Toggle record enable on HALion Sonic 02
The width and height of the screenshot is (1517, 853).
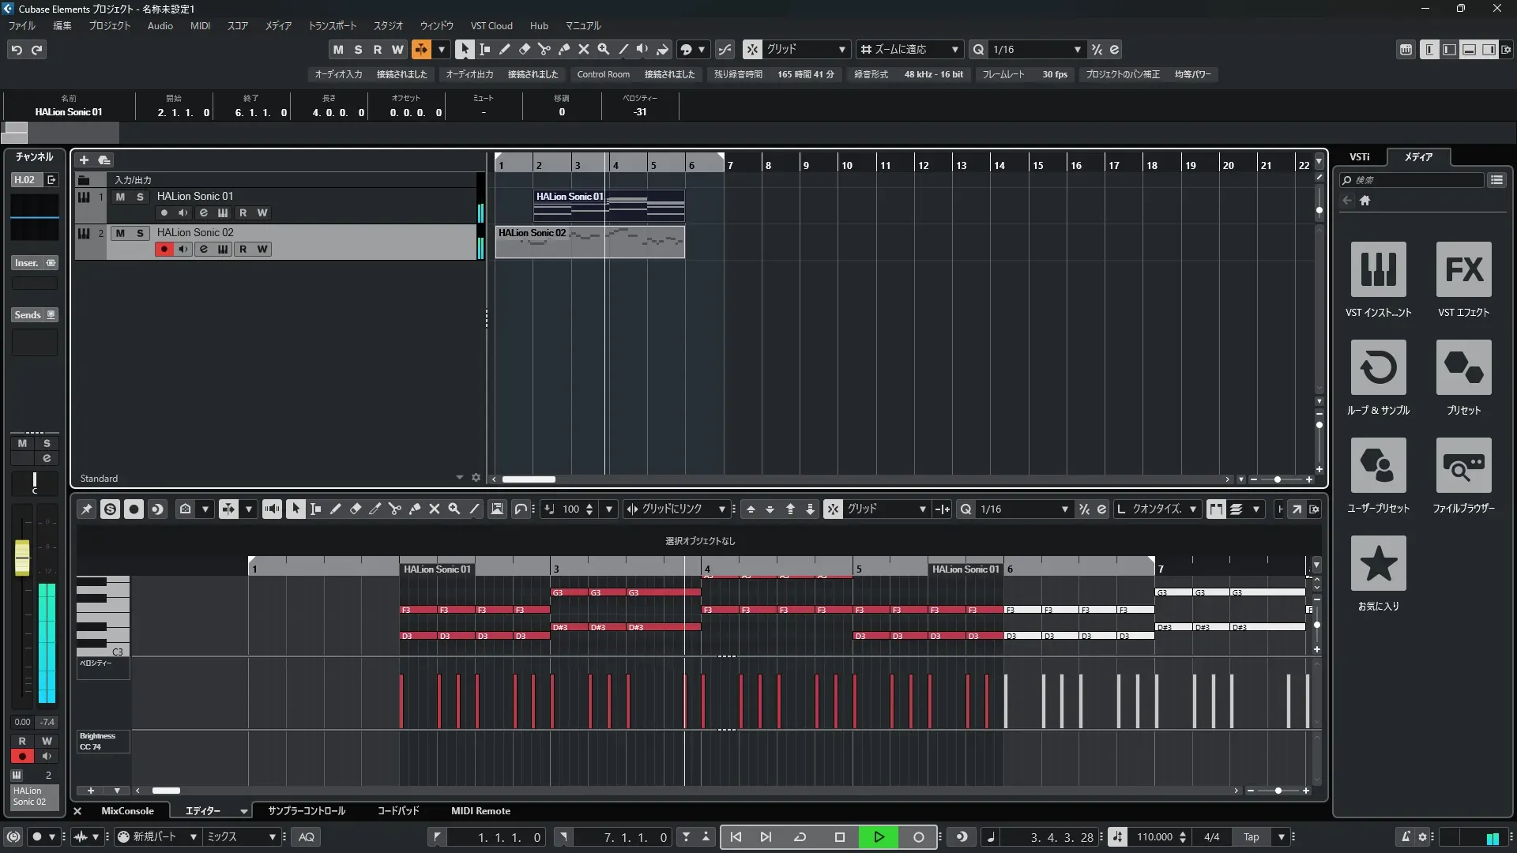(164, 250)
